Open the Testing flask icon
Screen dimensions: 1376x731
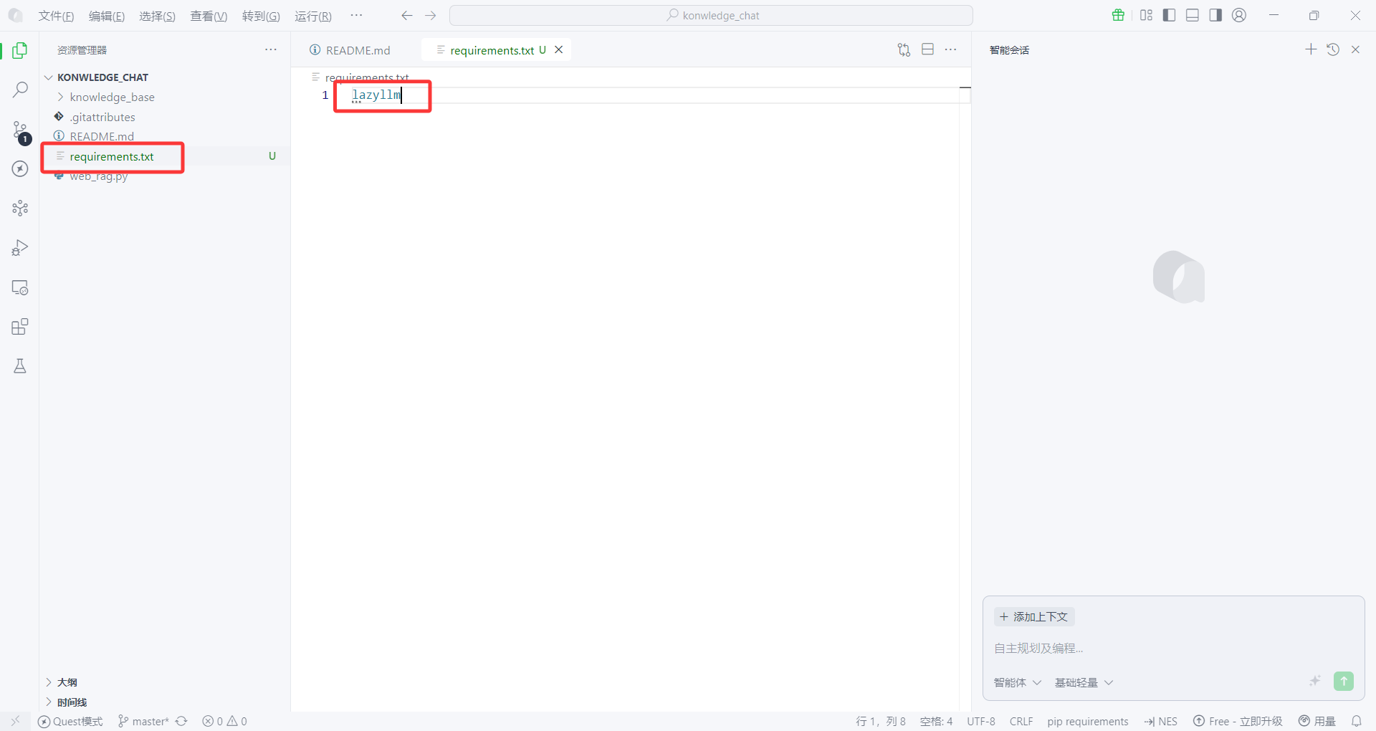tap(20, 366)
